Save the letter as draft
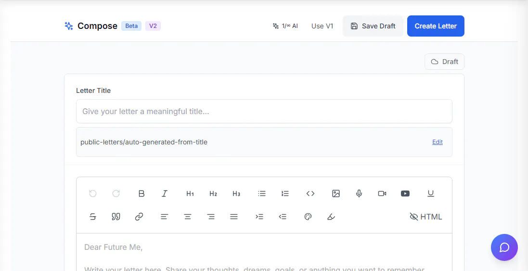The height and width of the screenshot is (271, 528). [x=373, y=26]
